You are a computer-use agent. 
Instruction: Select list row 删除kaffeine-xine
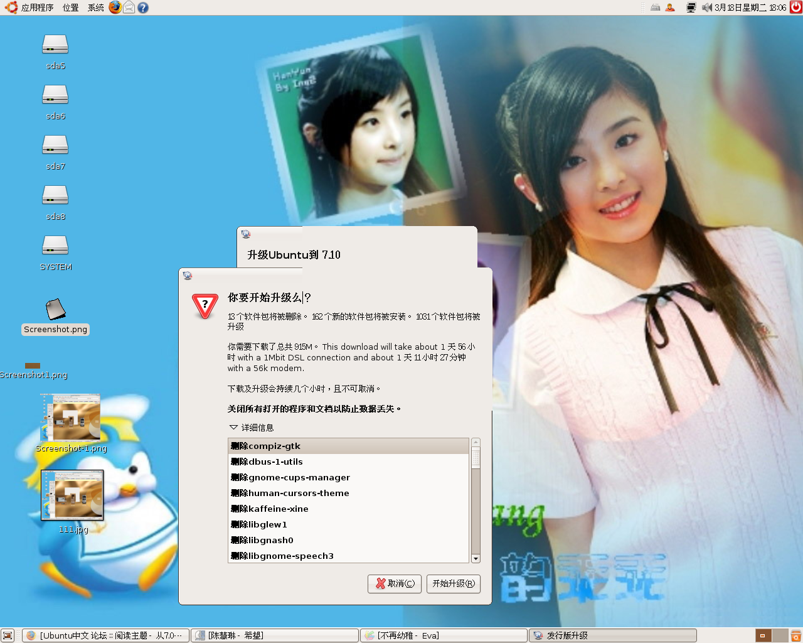coord(348,509)
